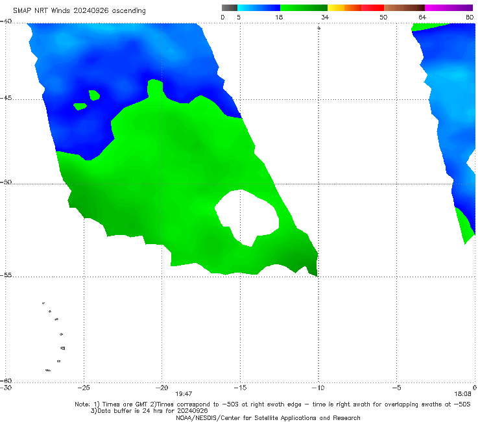Click the '-5' longitude axis label
480x422 pixels.
point(396,388)
